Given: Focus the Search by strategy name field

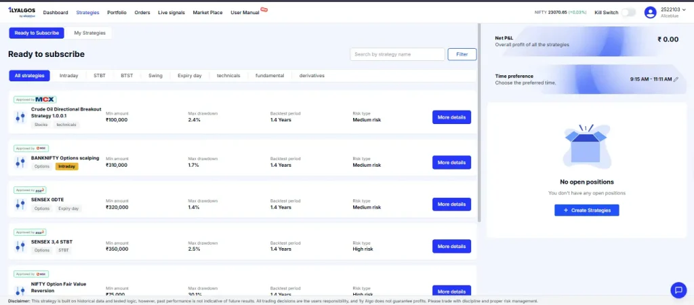Looking at the screenshot, I should [397, 54].
